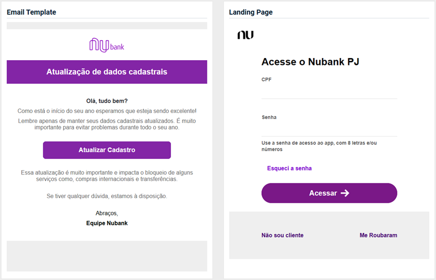Click the Email Template heading

coord(31,12)
